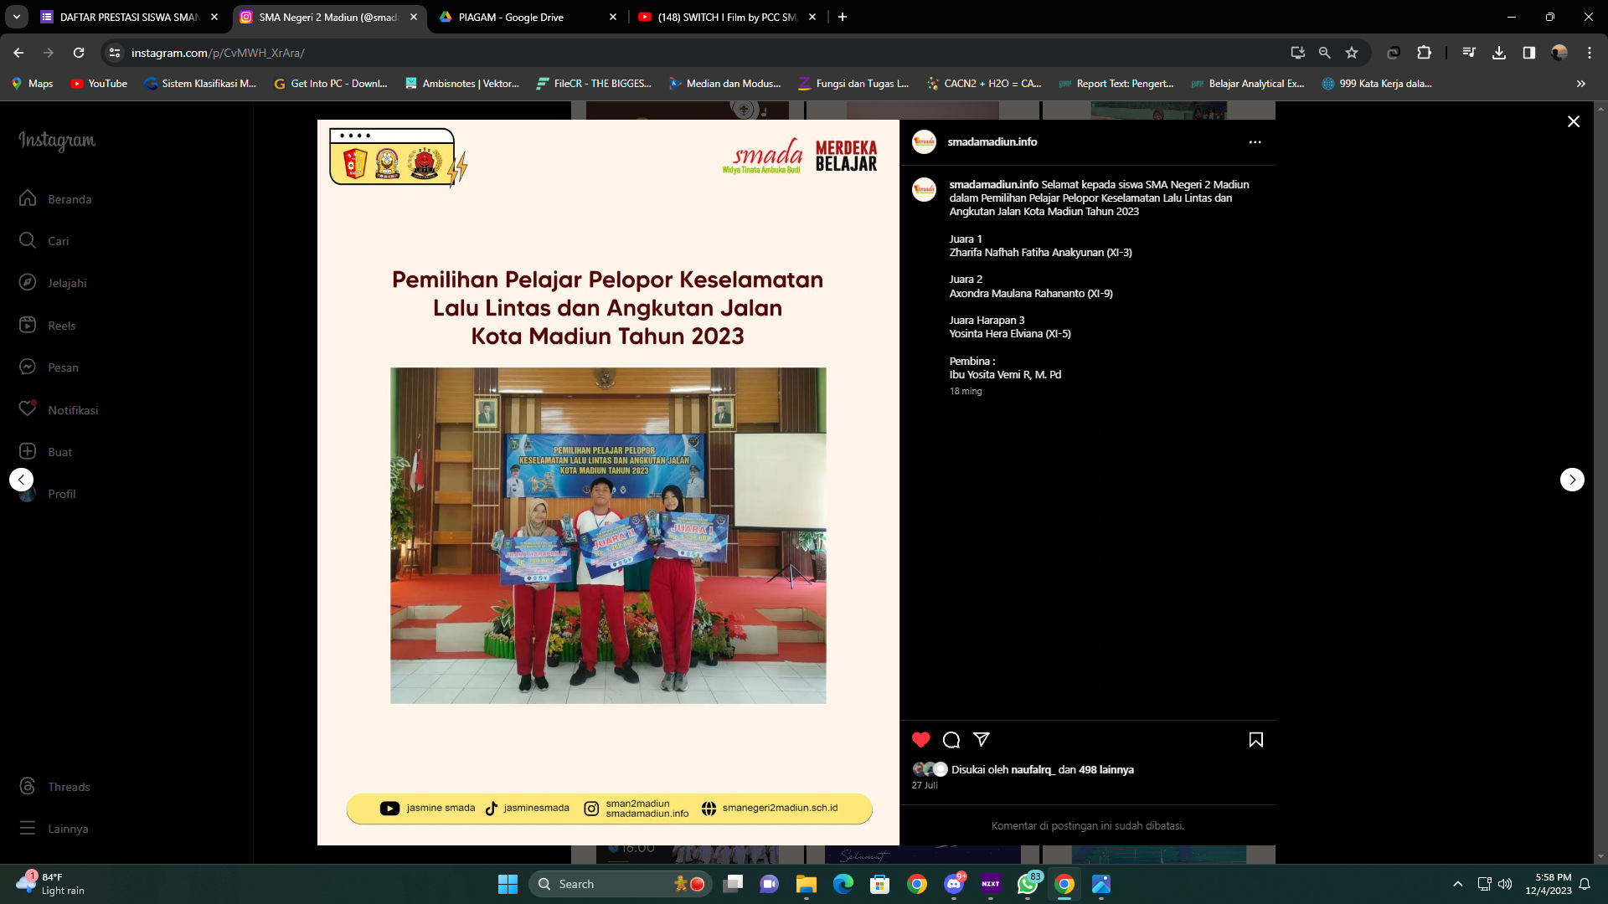Open smadamadiun.info profile in header
1608x904 pixels.
click(992, 142)
